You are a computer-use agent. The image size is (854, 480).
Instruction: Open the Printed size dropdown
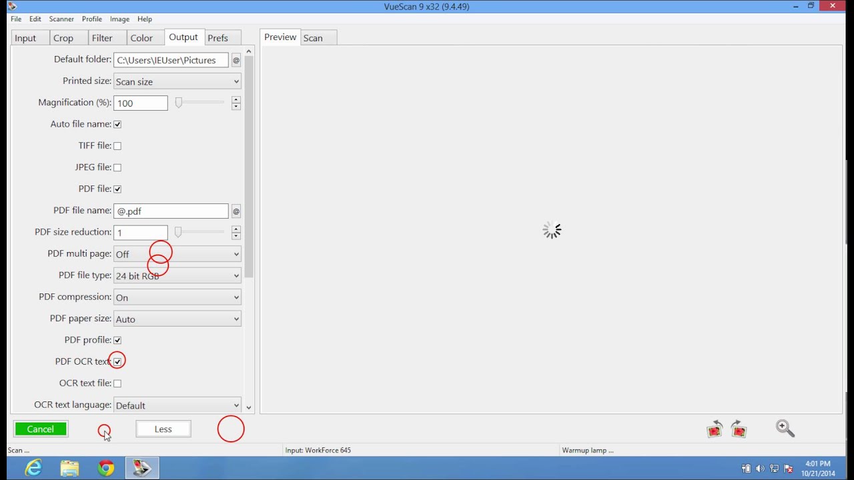tap(177, 81)
